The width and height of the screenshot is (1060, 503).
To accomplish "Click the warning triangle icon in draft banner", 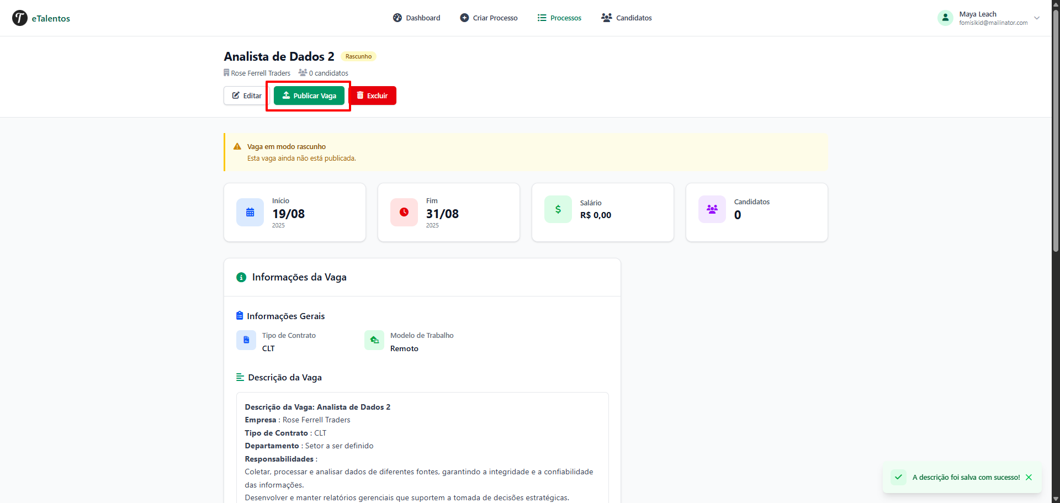I will pyautogui.click(x=237, y=146).
